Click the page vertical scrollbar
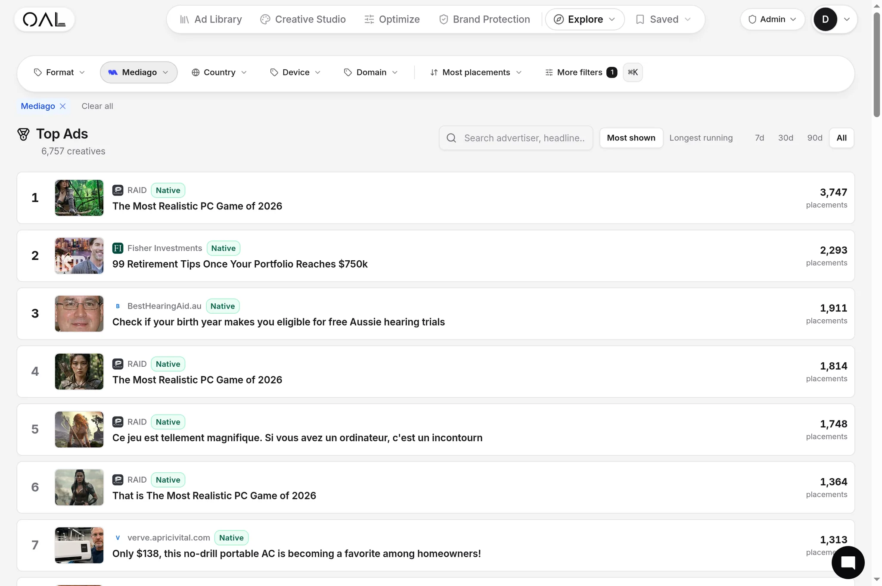 876,65
